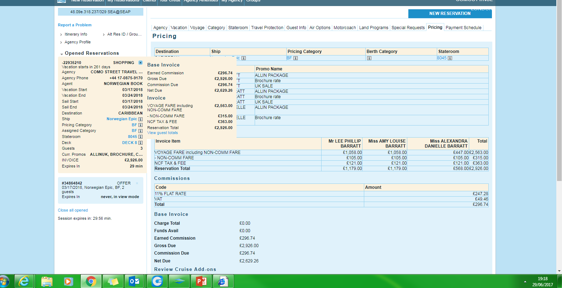Expand the Itinerary Info section
This screenshot has height=288, width=562.
click(x=76, y=34)
